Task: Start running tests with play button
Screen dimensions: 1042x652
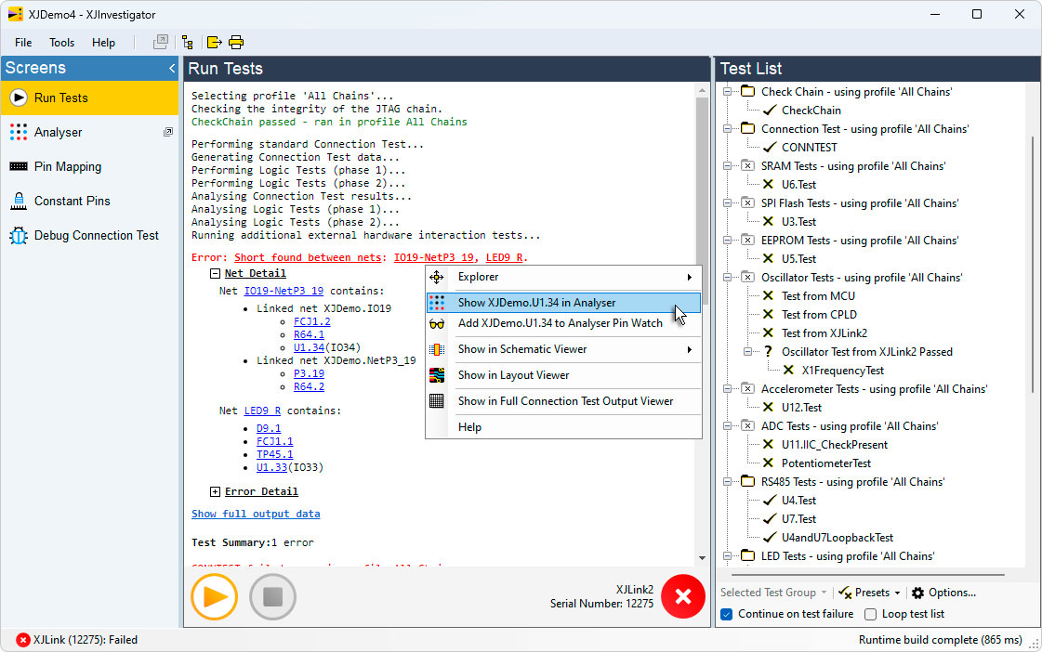Action: [214, 597]
